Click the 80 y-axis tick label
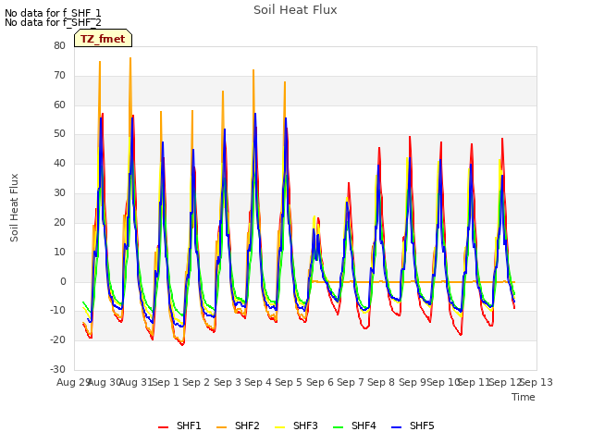The image size is (592, 444). [x=59, y=45]
